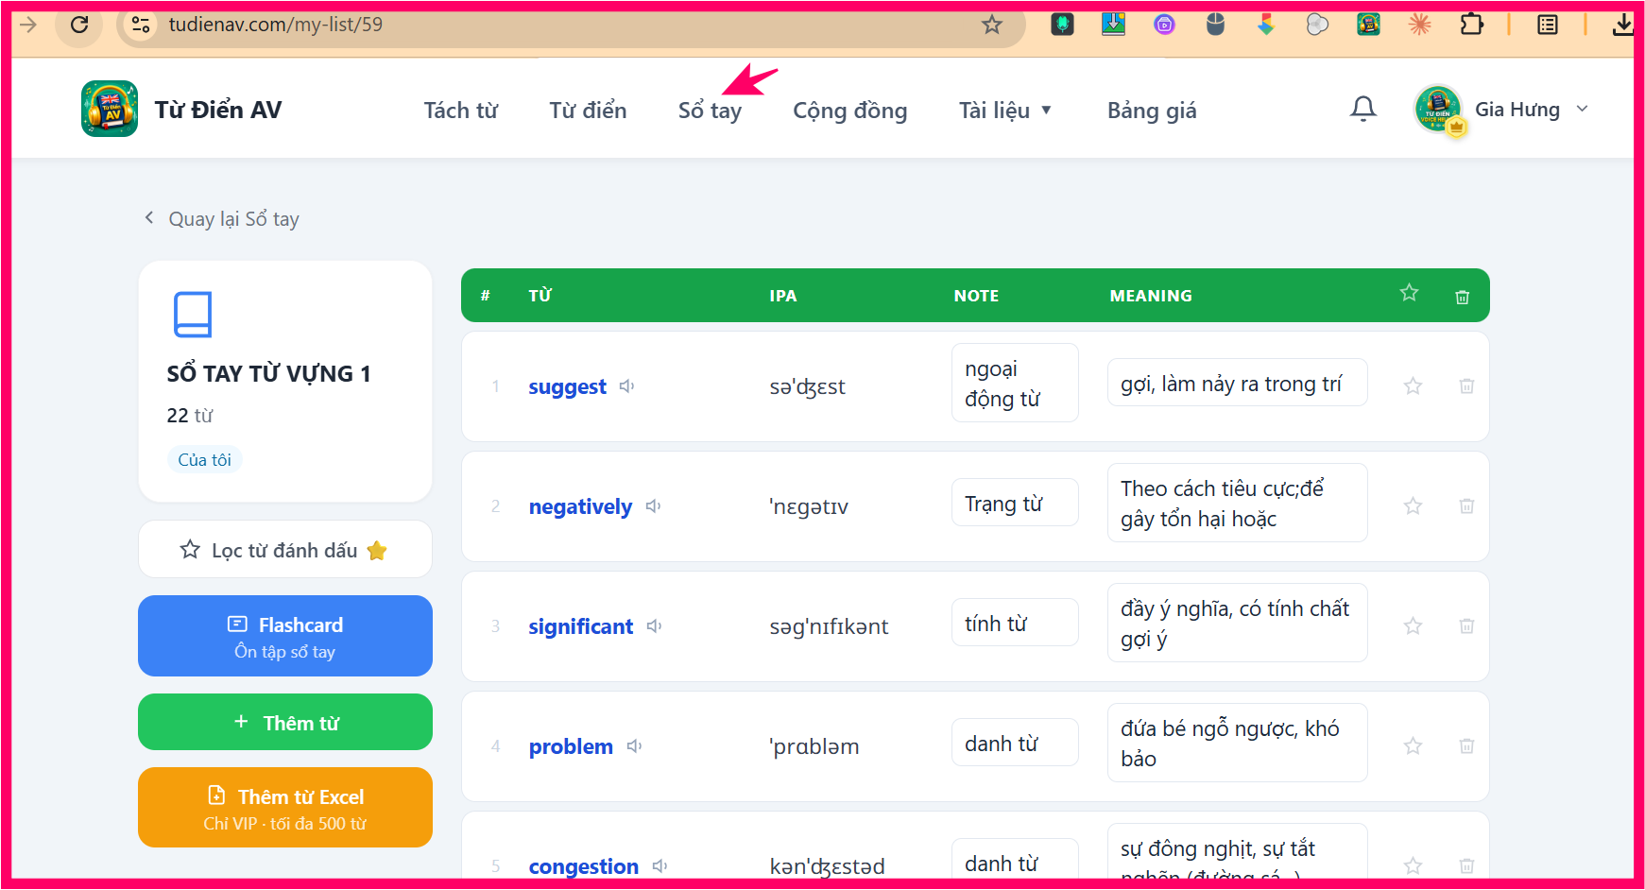The height and width of the screenshot is (890, 1645).
Task: Click the TỪ column header
Action: click(x=540, y=296)
